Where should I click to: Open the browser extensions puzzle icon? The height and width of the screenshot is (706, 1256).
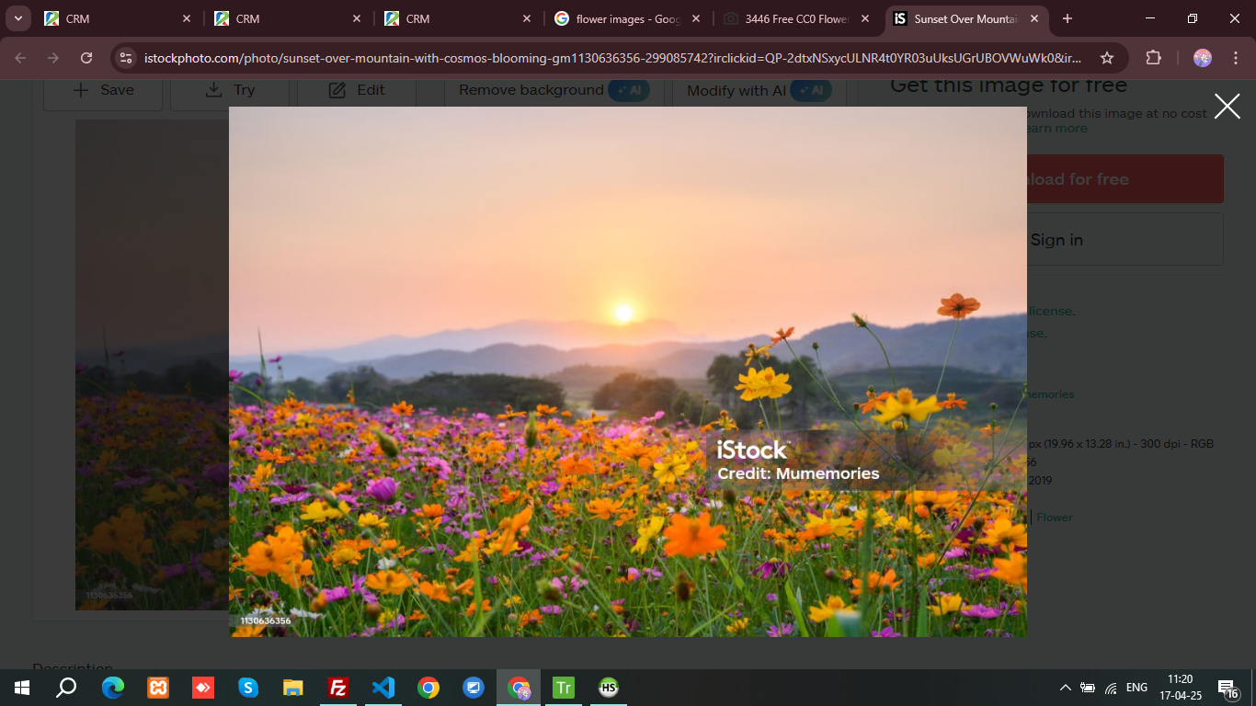click(x=1153, y=58)
